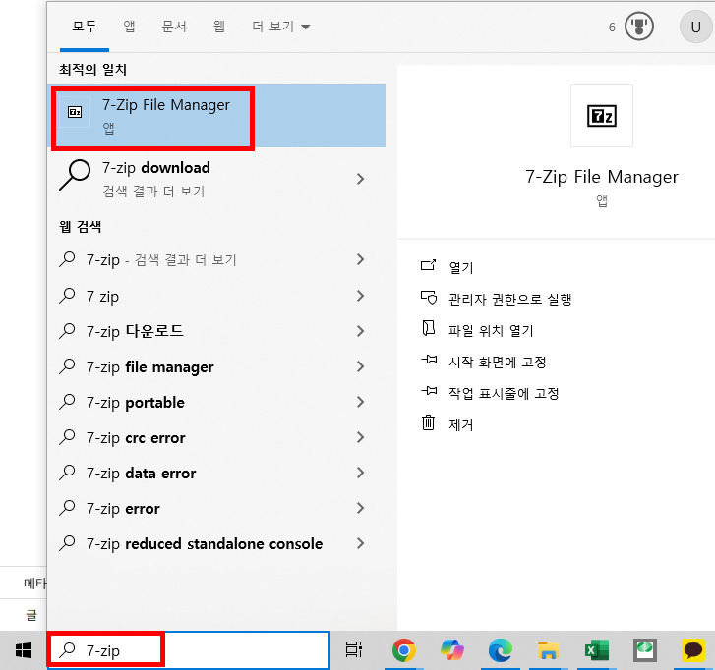Click the shield icon for 관리자 권한으로 실행
The width and height of the screenshot is (715, 670).
(428, 298)
